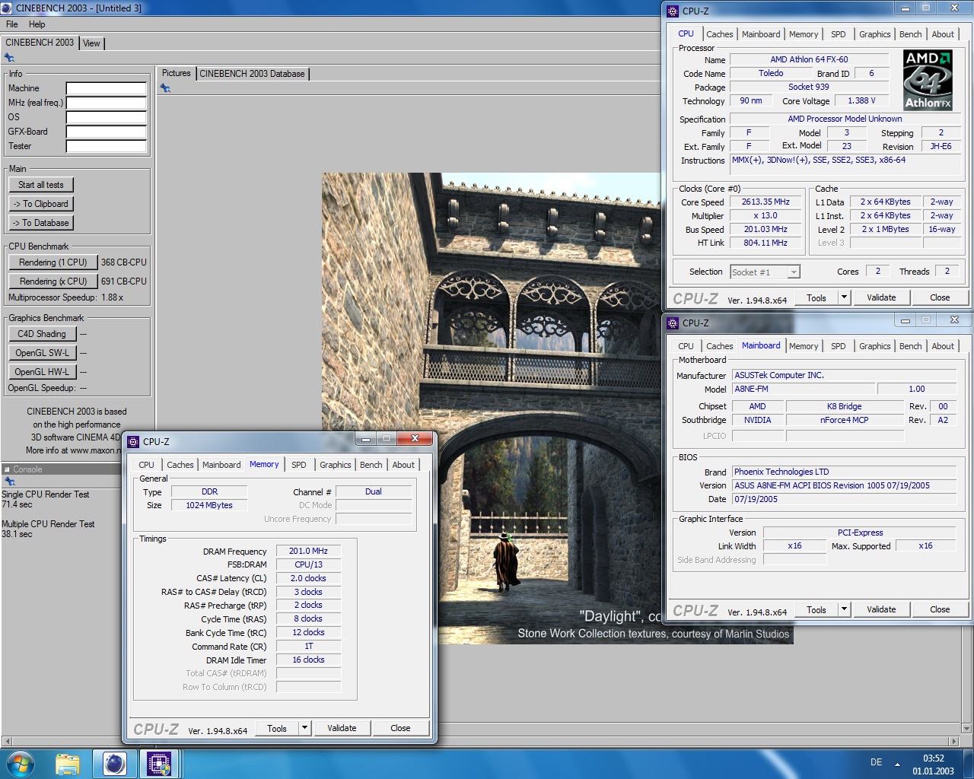This screenshot has height=779, width=974.
Task: Click Validate in CPU-Z CPU window
Action: [x=881, y=297]
